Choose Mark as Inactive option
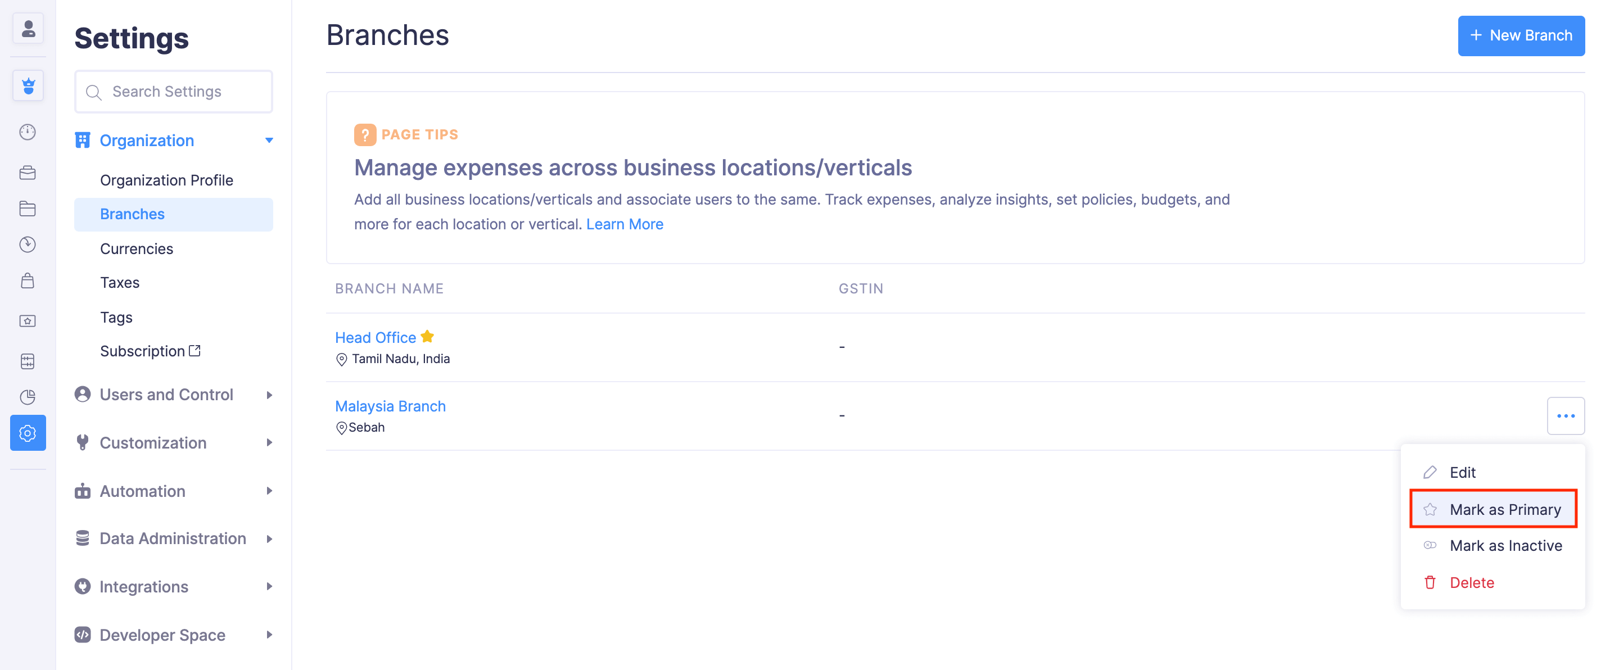The height and width of the screenshot is (670, 1619). pyautogui.click(x=1505, y=546)
